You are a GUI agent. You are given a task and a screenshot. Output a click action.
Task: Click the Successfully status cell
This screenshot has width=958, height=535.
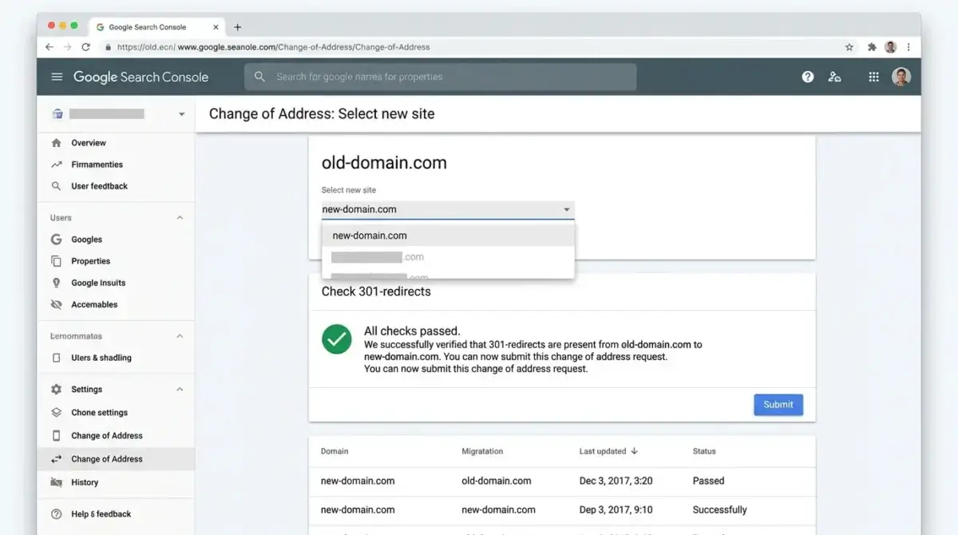[x=720, y=509]
